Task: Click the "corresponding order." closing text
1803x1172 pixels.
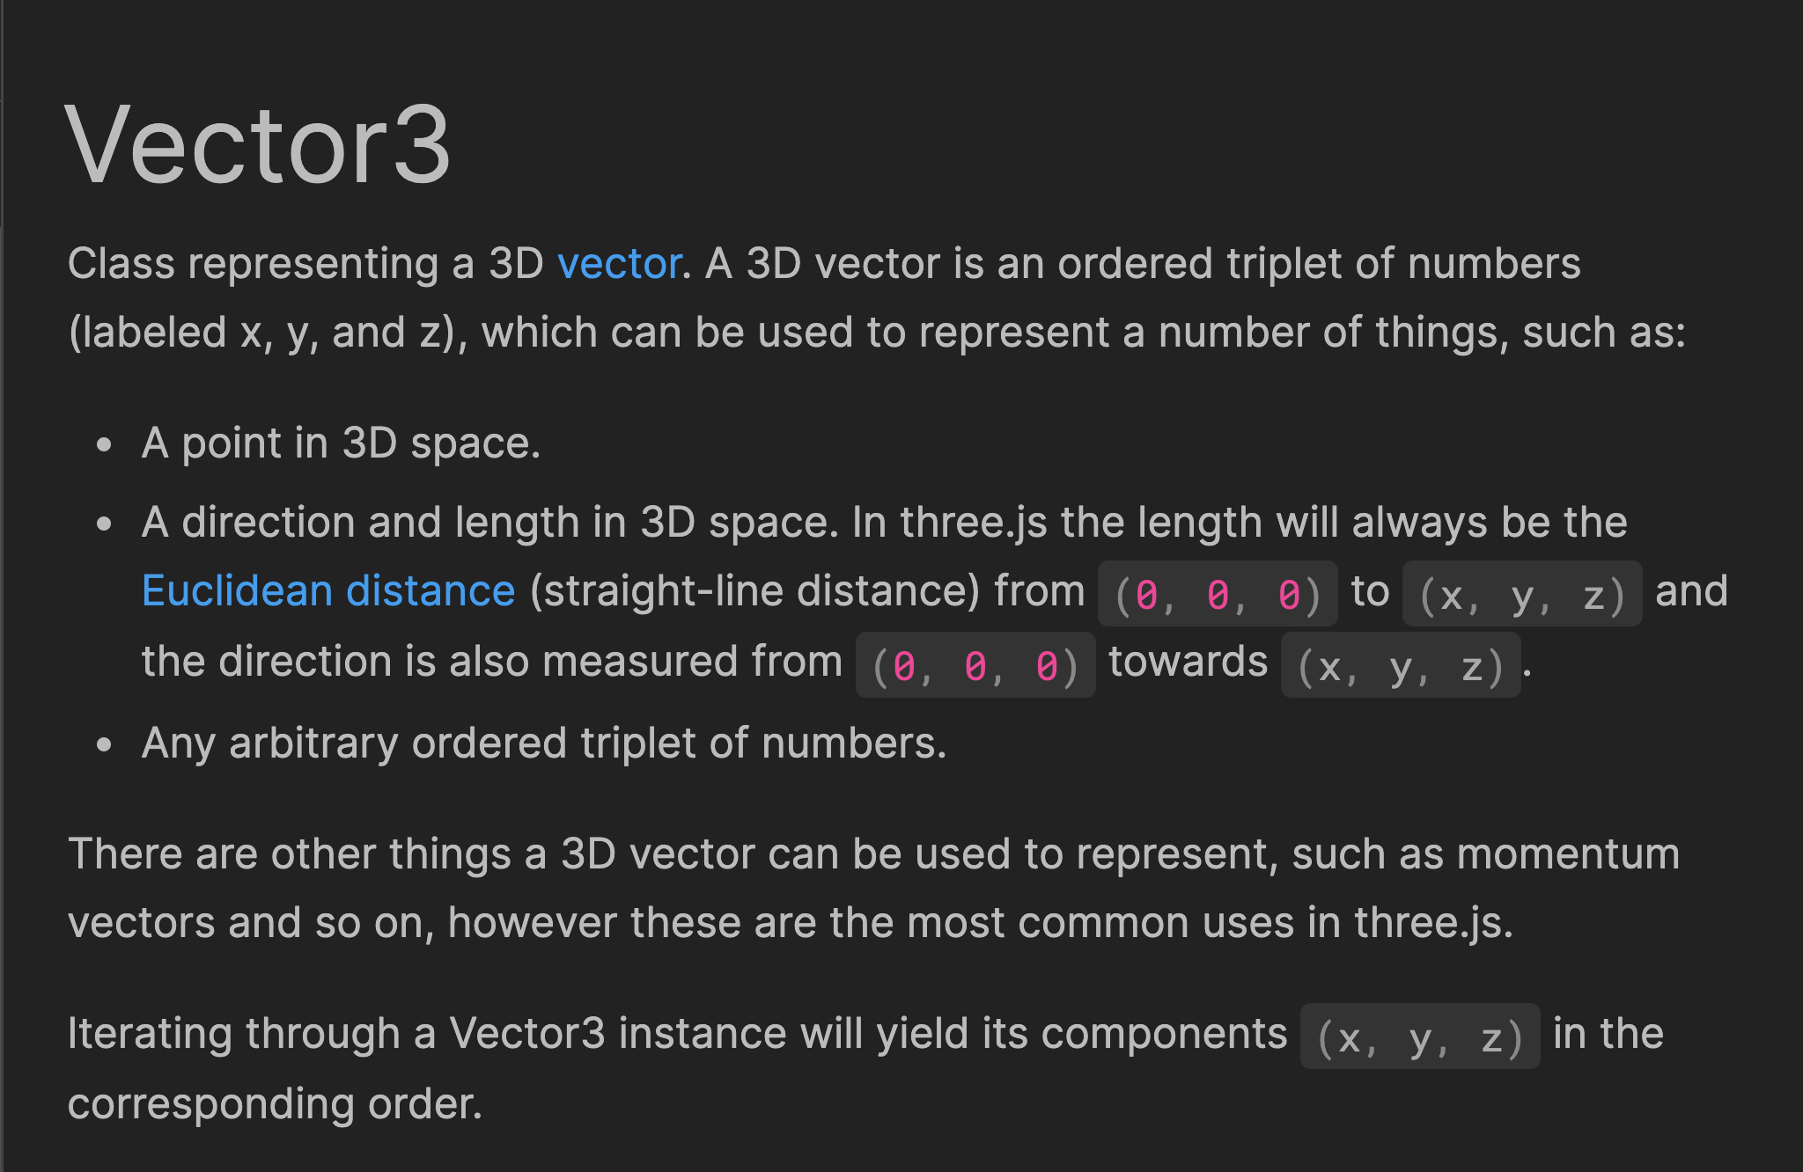Action: tap(275, 1103)
